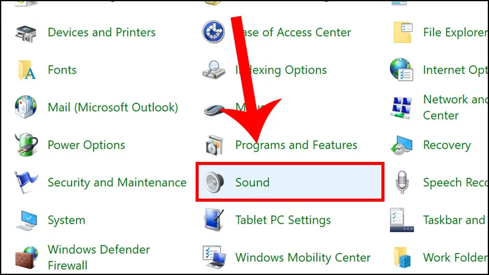Click the Network and Sharing Center link
The height and width of the screenshot is (275, 489).
coord(455,108)
